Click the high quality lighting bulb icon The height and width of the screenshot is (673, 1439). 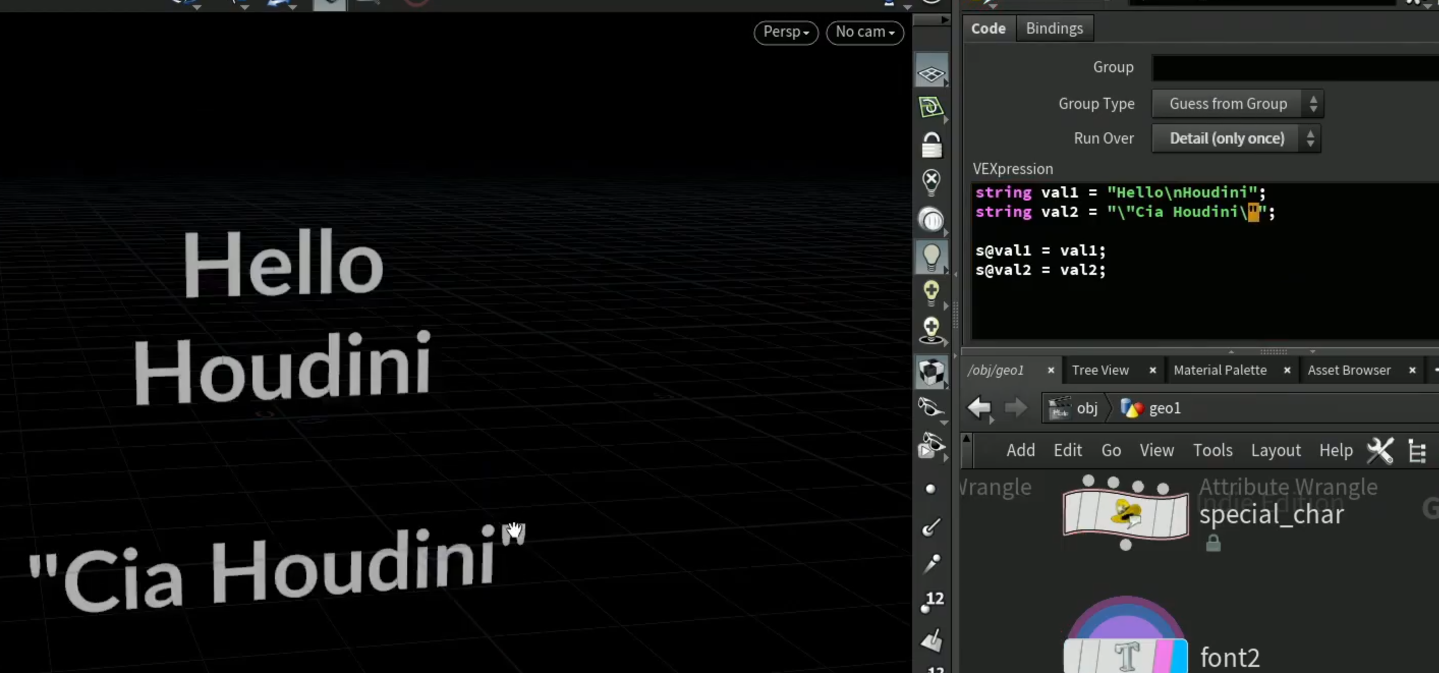point(930,293)
